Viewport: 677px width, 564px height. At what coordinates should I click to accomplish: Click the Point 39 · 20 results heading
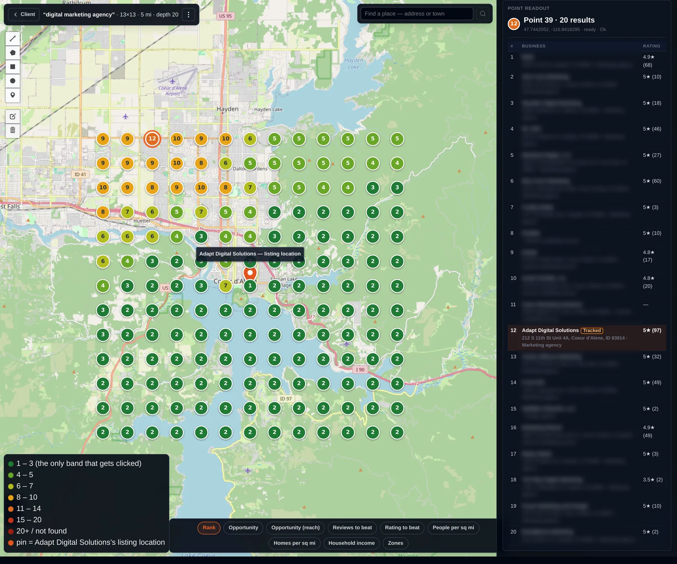pyautogui.click(x=559, y=20)
